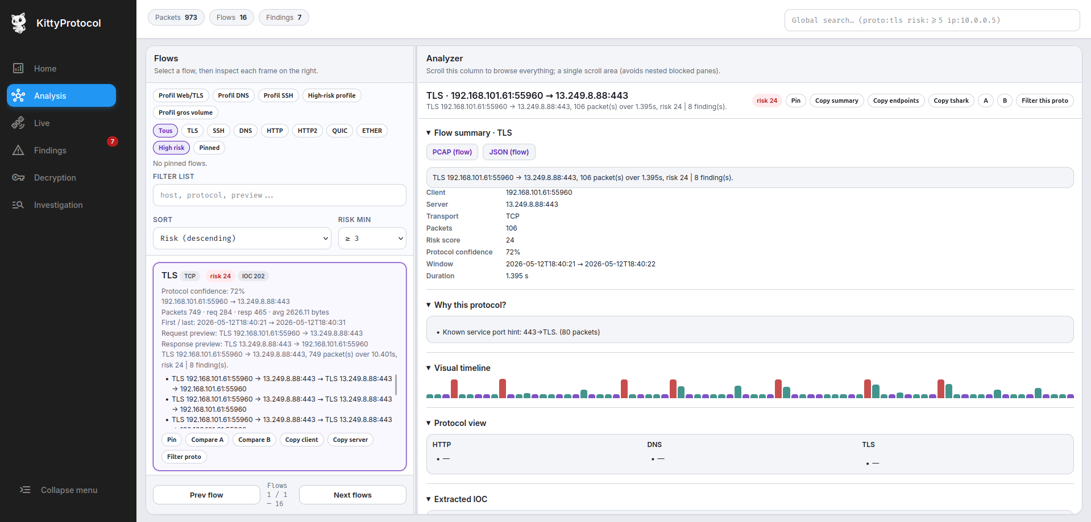
Task: Click Compare B on flow card
Action: 254,440
